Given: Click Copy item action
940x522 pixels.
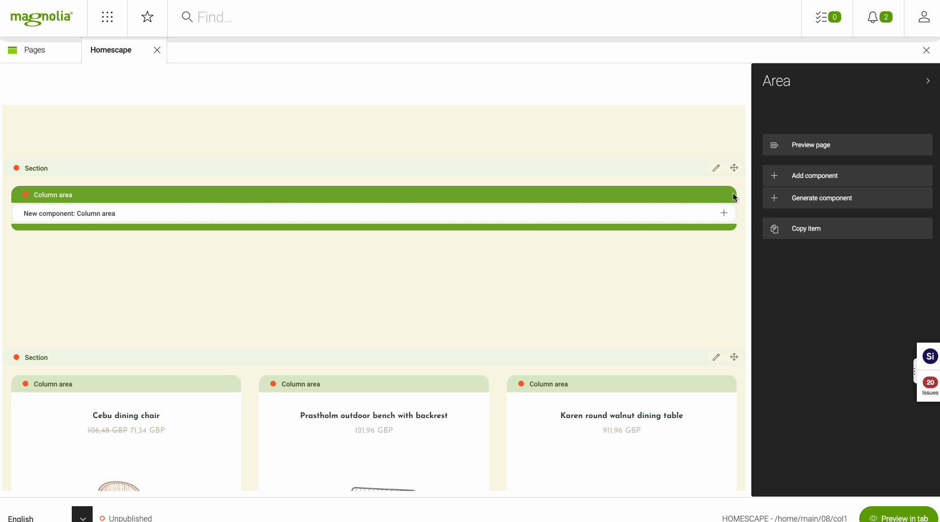Looking at the screenshot, I should click(x=847, y=228).
